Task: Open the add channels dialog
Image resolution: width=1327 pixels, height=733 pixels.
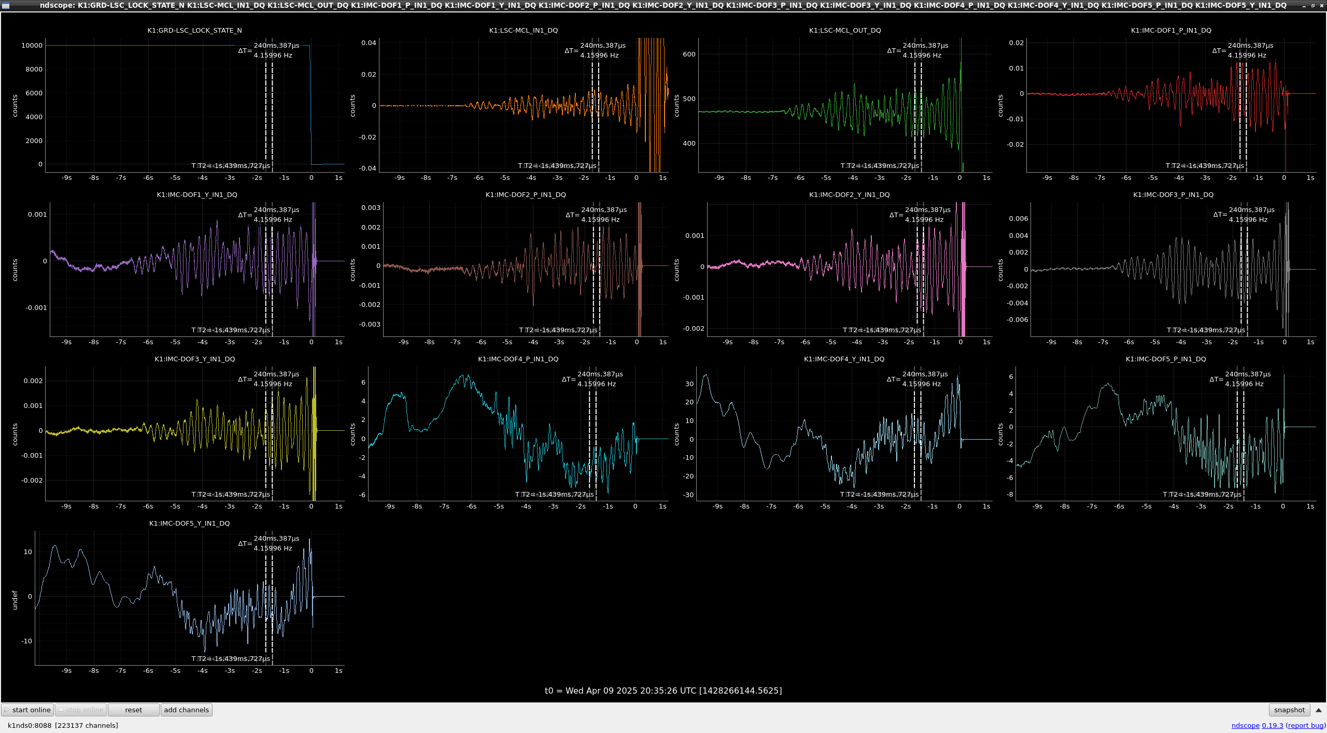Action: (x=187, y=710)
